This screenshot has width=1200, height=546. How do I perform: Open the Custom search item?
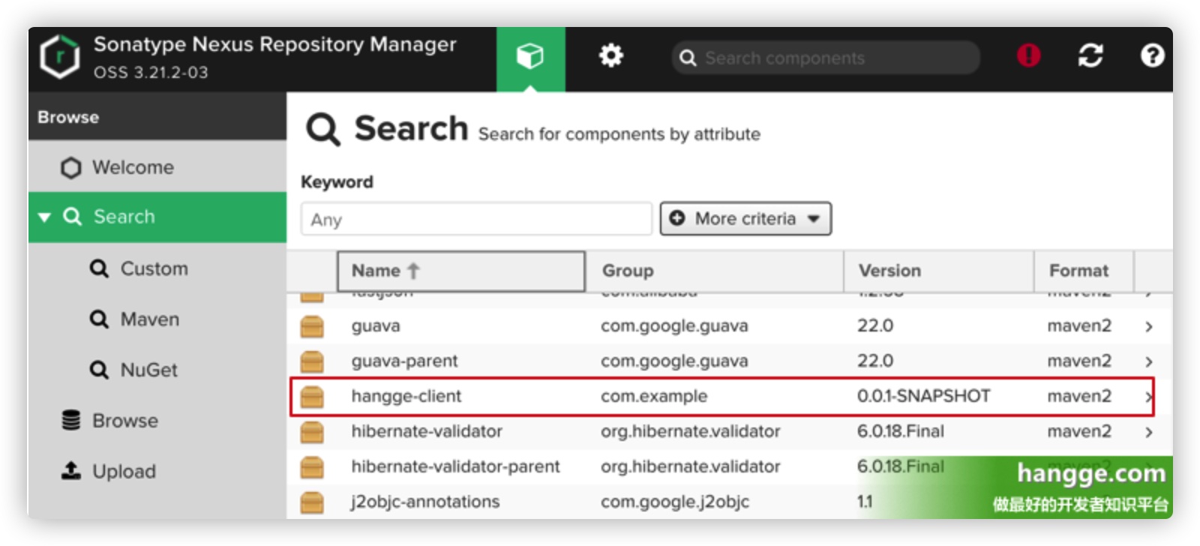[157, 268]
